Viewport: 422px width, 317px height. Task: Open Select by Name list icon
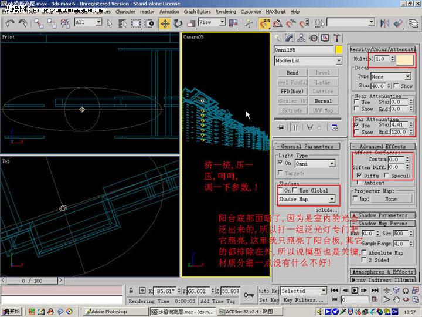tap(122, 23)
